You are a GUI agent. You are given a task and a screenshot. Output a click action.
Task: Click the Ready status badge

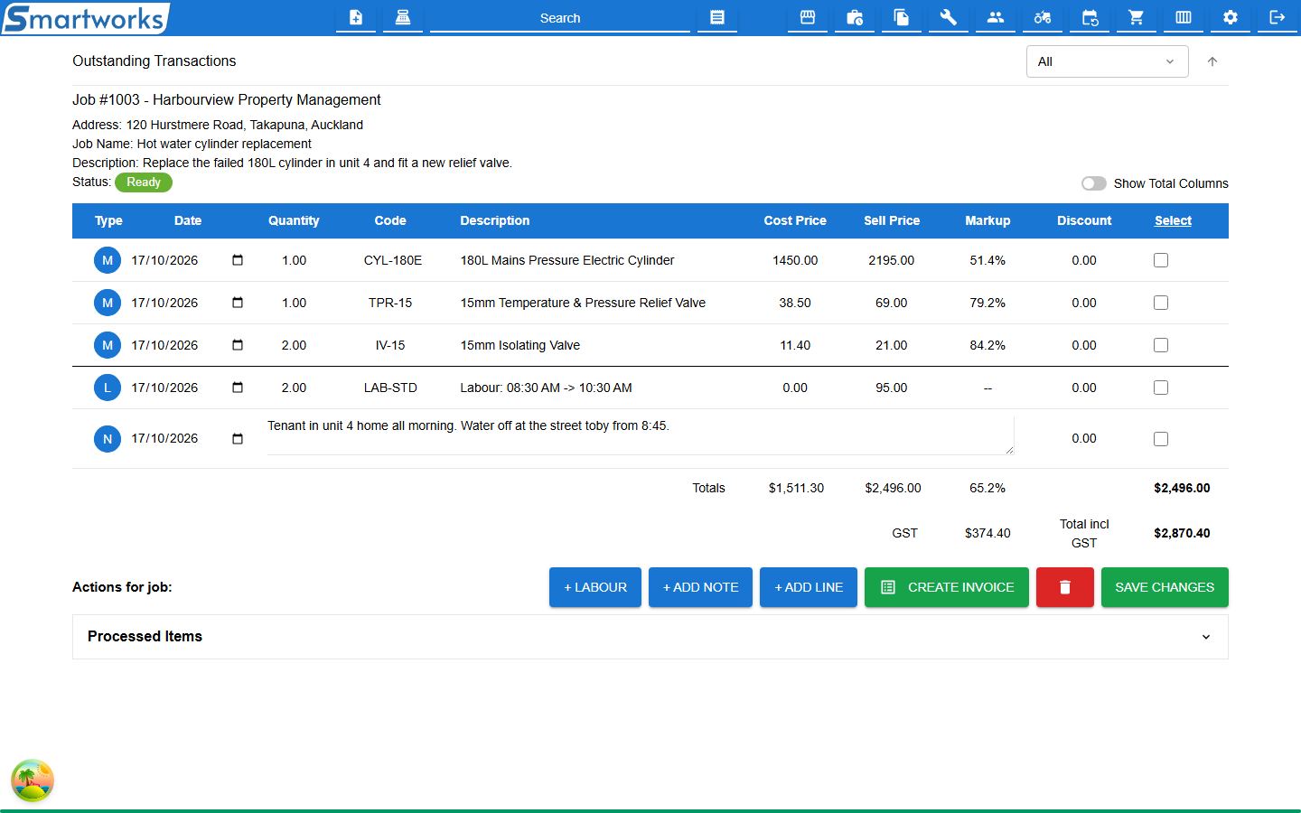pyautogui.click(x=144, y=182)
